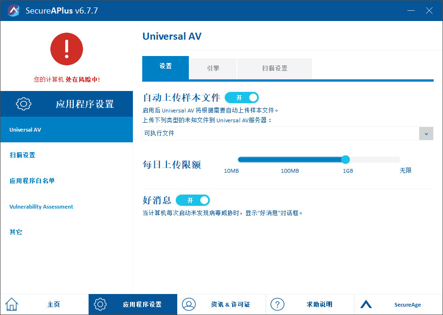Open 资讯 & 许可证 in bottom bar
Image resolution: width=443 pixels, height=315 pixels.
coord(221,305)
